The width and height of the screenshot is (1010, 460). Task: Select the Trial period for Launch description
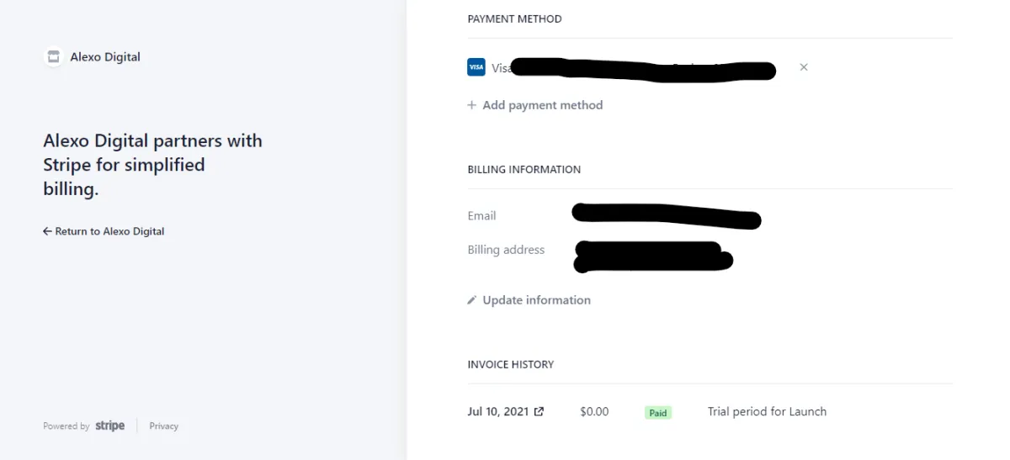(767, 411)
